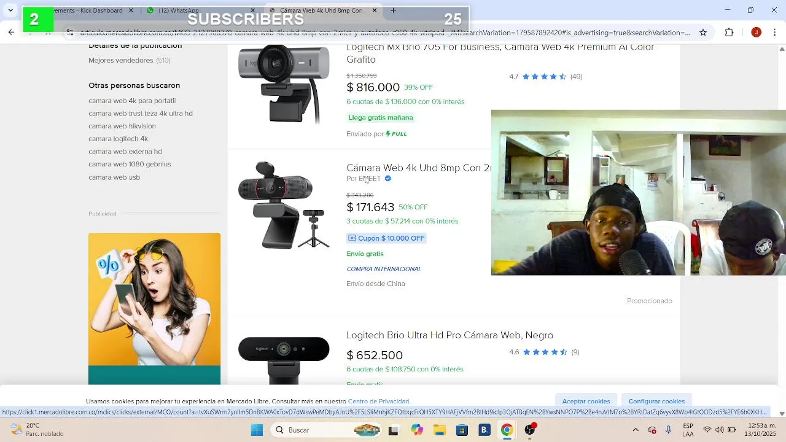Click the Cupón $ 10.000 OFF tag
The height and width of the screenshot is (442, 786).
pyautogui.click(x=386, y=238)
